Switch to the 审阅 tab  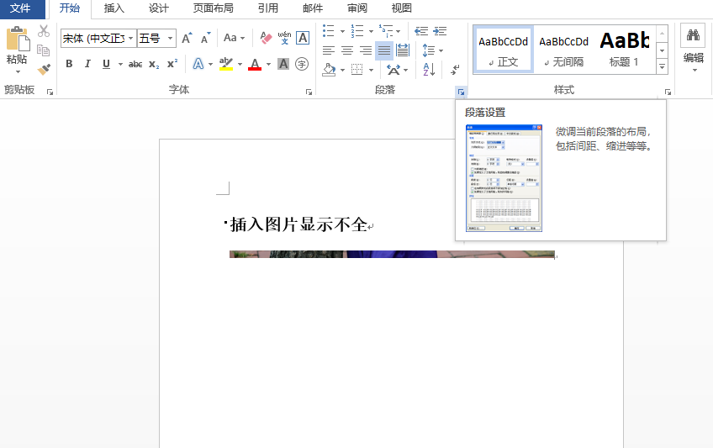tap(357, 8)
